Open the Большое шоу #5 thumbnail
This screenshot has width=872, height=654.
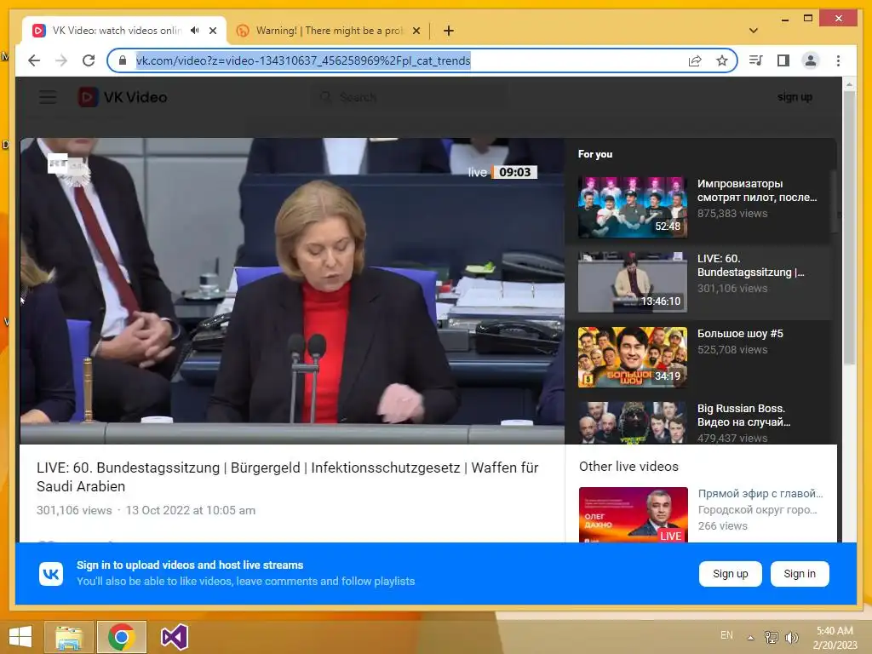point(633,357)
